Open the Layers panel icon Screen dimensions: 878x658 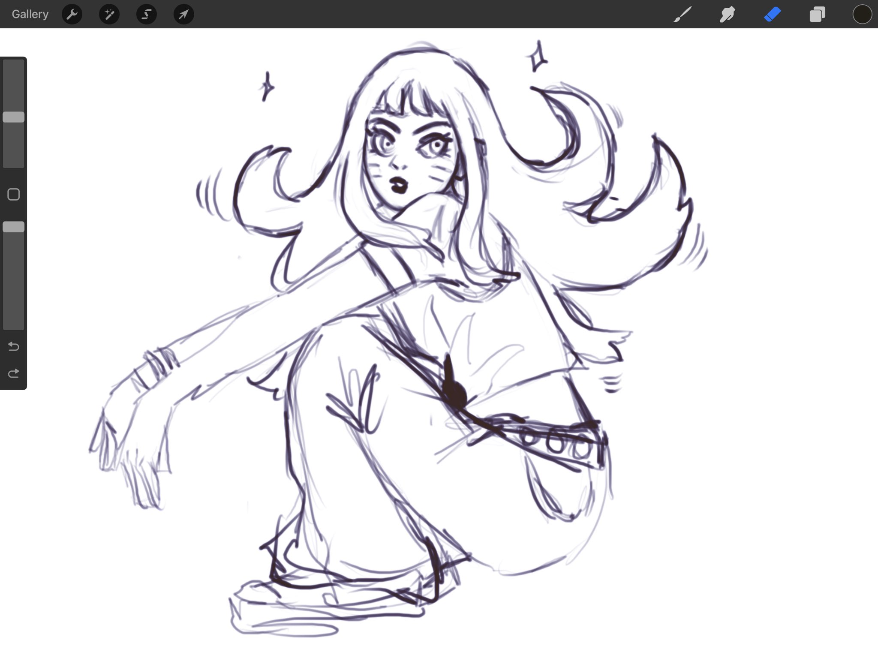(817, 15)
